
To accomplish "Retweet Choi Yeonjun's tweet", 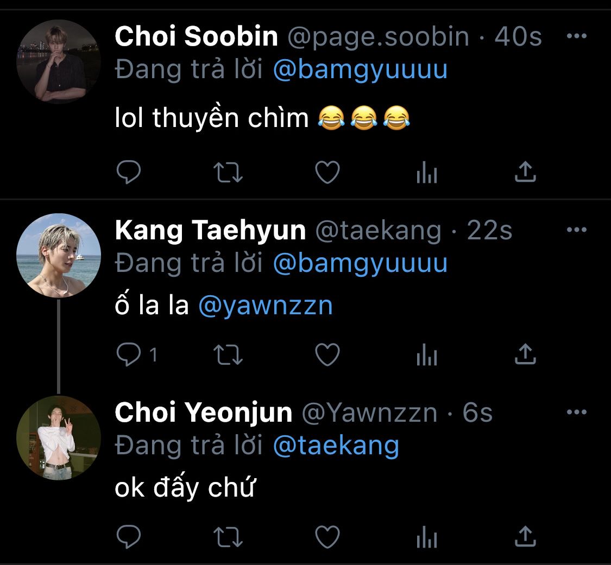I will point(228,537).
